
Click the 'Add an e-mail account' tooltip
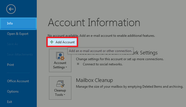[100, 51]
